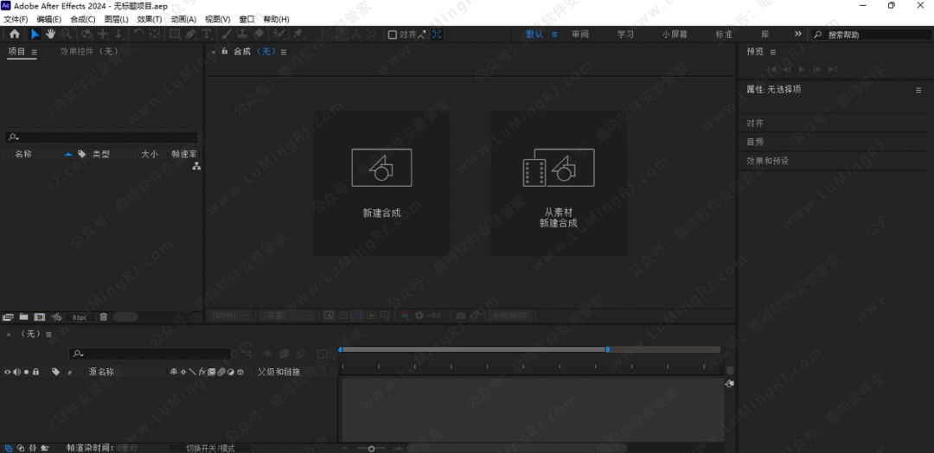The width and height of the screenshot is (934, 453).
Task: Sort Project panel by 名称 column
Action: [23, 154]
